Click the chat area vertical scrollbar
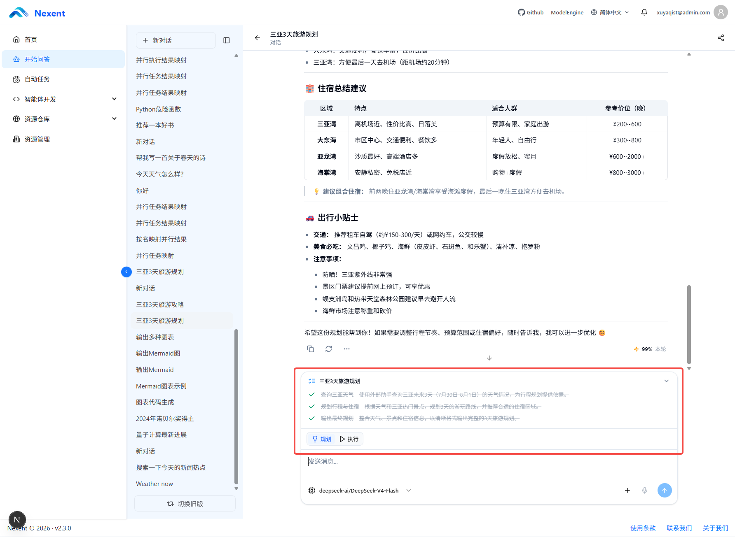This screenshot has width=735, height=537. click(x=689, y=324)
